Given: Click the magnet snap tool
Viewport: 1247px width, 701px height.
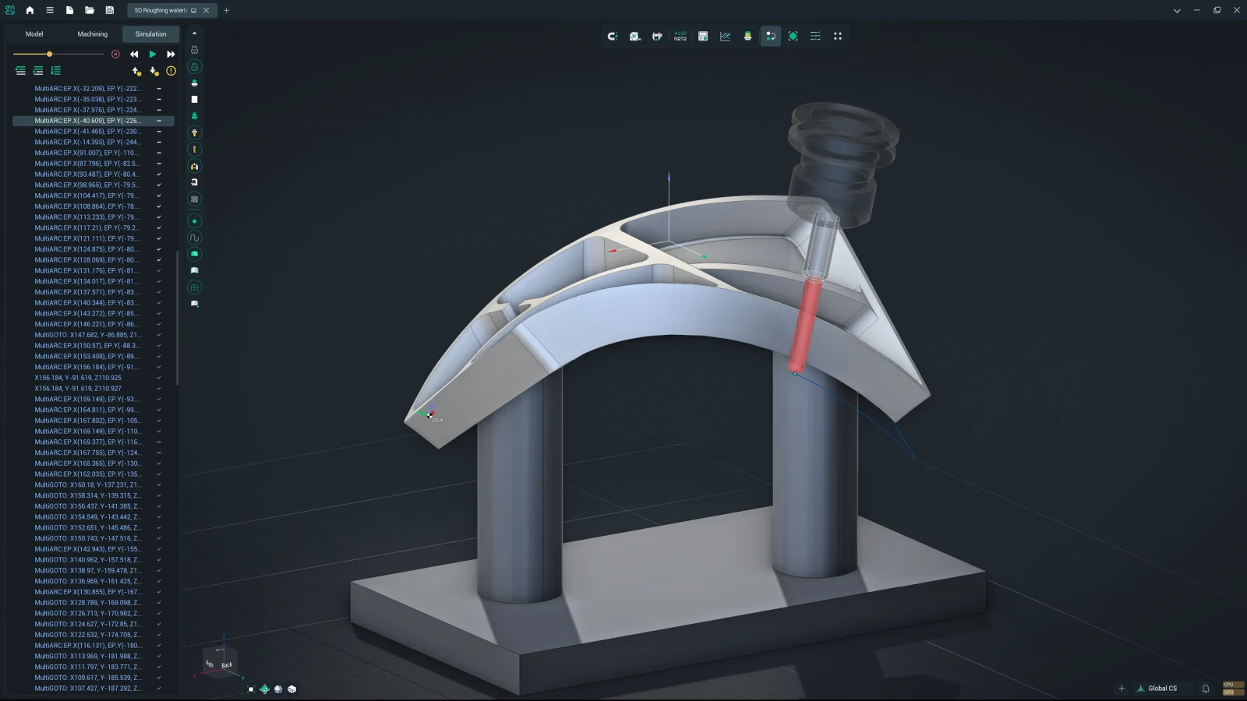Looking at the screenshot, I should coord(613,36).
